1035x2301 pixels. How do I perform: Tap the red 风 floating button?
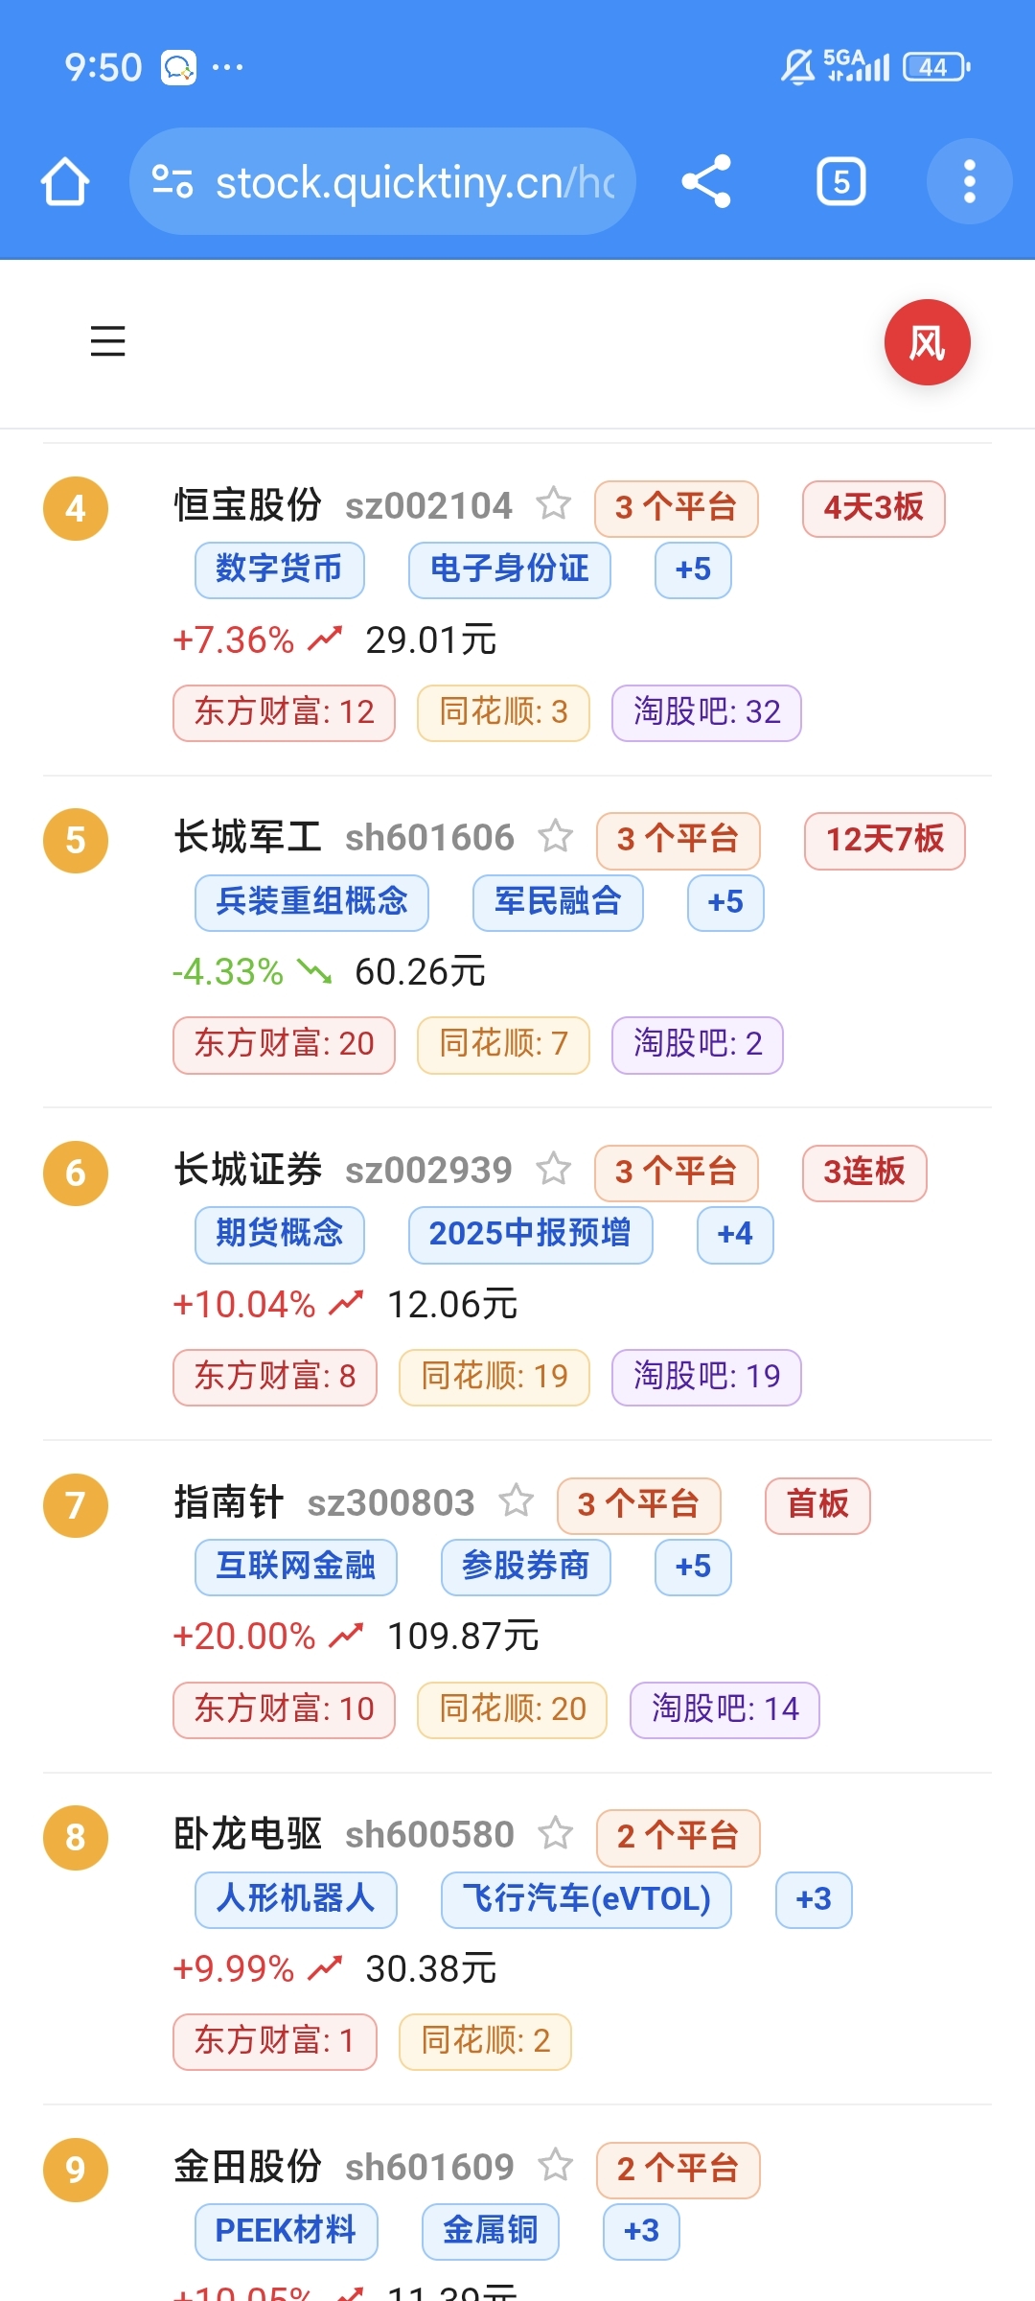(927, 342)
